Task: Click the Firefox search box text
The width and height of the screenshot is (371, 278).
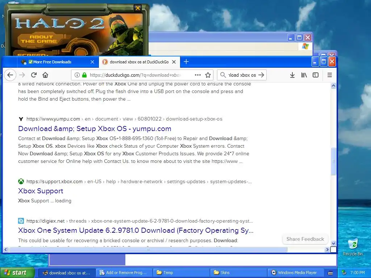Action: 242,75
